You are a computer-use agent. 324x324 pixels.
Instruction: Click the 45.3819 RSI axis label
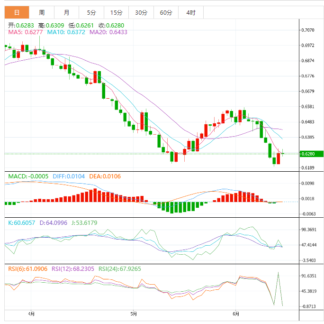(x=309, y=291)
